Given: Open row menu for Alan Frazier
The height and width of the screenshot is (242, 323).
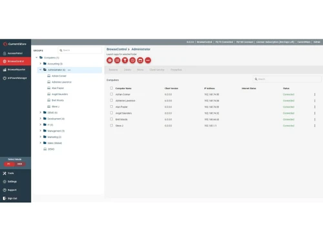Looking at the screenshot, I should (x=315, y=107).
